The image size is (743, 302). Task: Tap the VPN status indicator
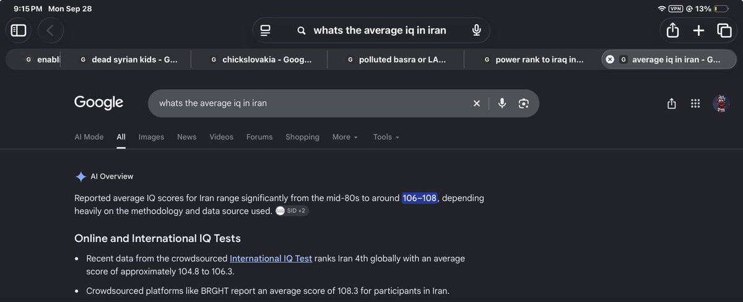click(x=677, y=9)
